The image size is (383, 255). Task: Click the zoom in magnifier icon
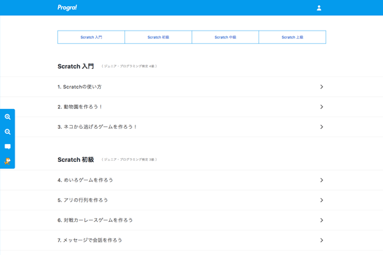click(x=8, y=117)
